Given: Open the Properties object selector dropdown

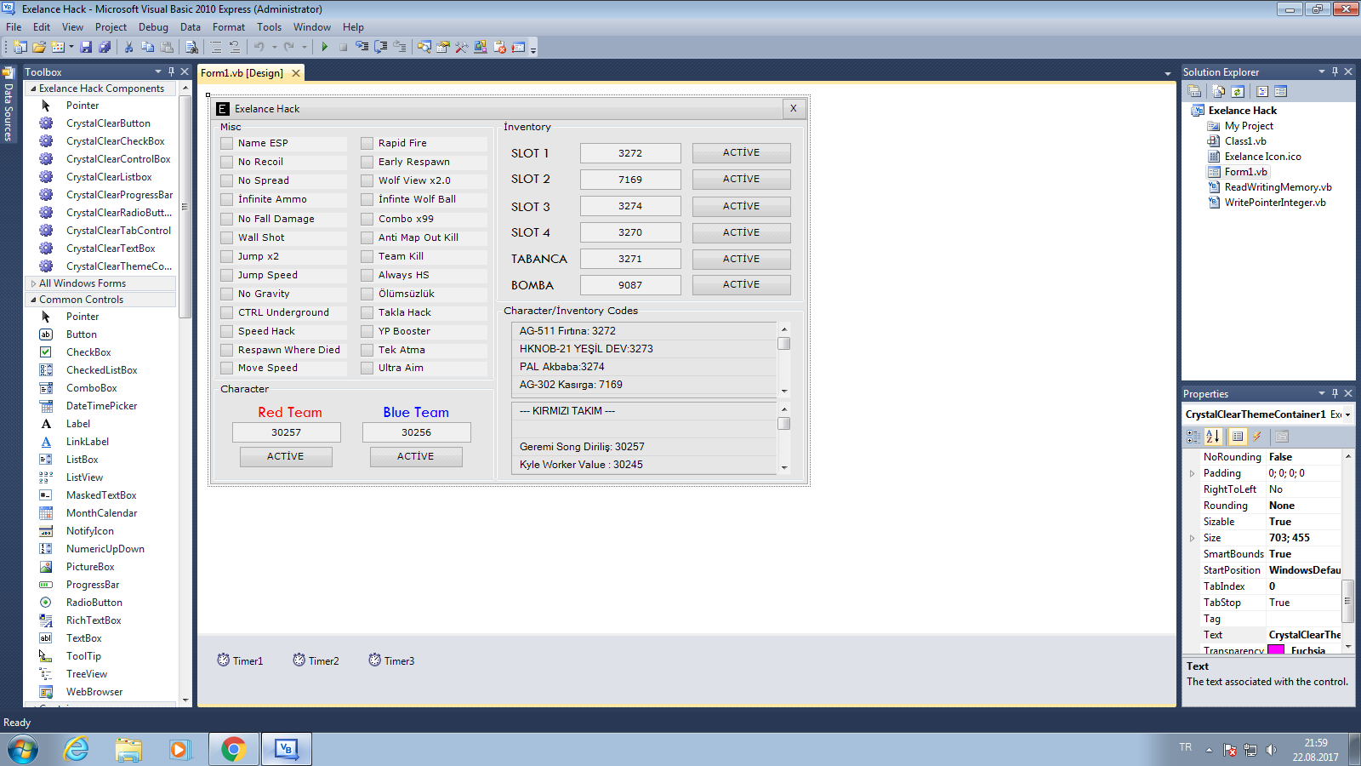Looking at the screenshot, I should point(1347,414).
